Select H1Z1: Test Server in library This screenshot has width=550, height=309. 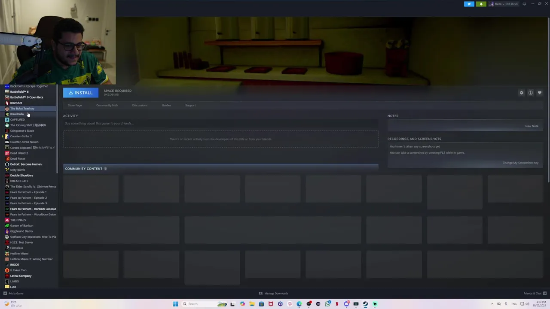pyautogui.click(x=28, y=242)
